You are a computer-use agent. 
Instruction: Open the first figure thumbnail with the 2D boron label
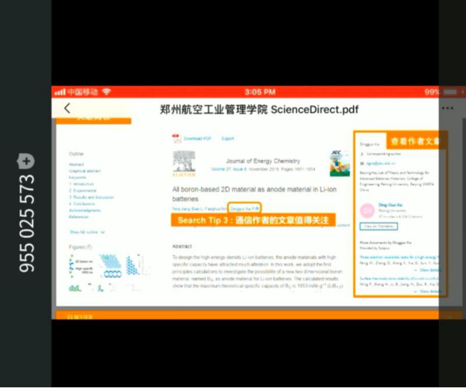click(81, 266)
